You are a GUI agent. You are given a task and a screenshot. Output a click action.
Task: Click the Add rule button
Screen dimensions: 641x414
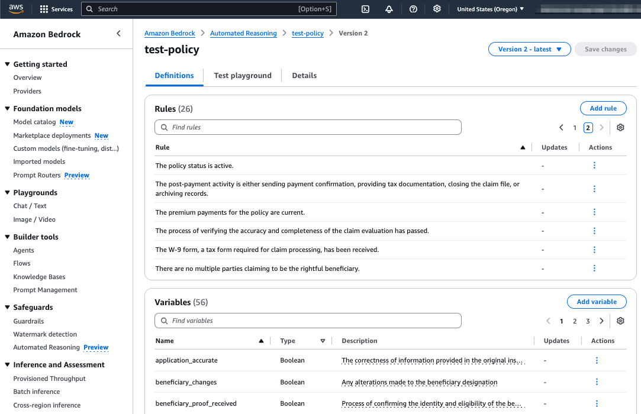(603, 108)
